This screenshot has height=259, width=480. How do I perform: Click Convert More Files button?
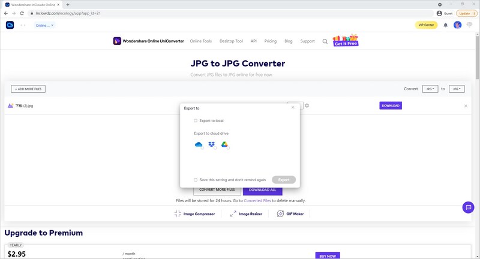pyautogui.click(x=217, y=191)
